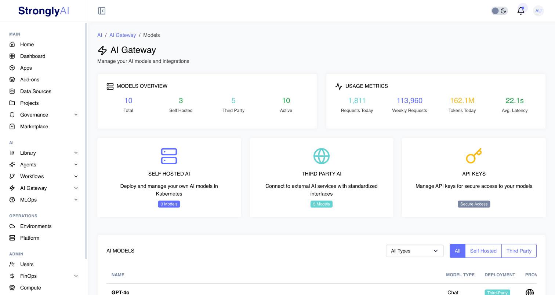
Task: Click the Secure Access badge
Action: pos(474,204)
